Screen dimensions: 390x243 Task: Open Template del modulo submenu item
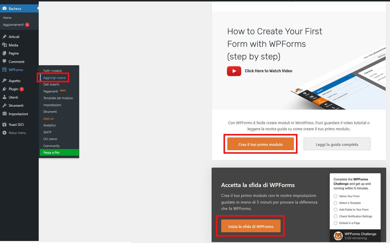tap(58, 98)
